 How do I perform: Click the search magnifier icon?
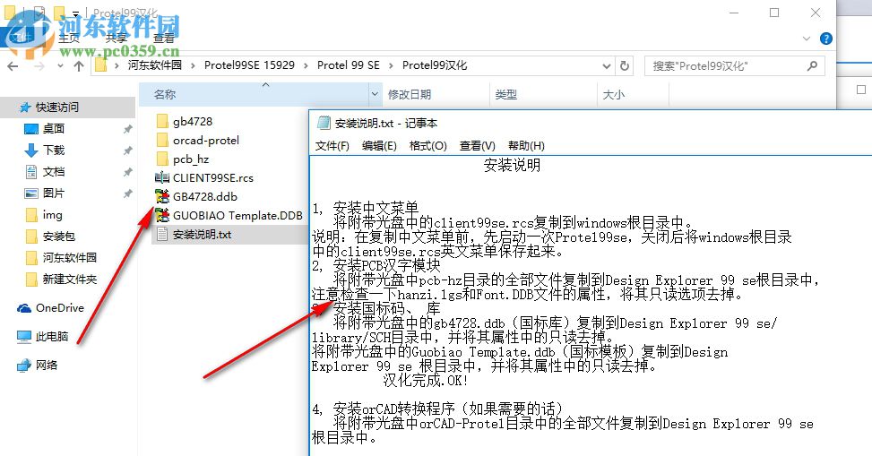tap(812, 65)
